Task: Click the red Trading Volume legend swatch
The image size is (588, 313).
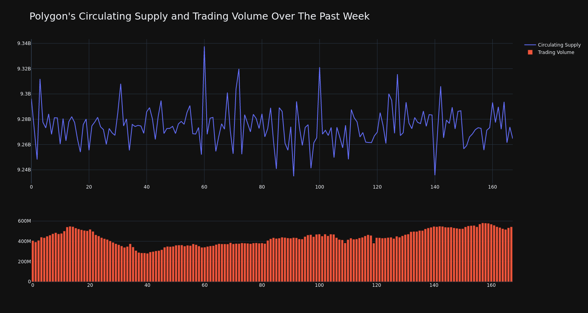Action: (530, 52)
